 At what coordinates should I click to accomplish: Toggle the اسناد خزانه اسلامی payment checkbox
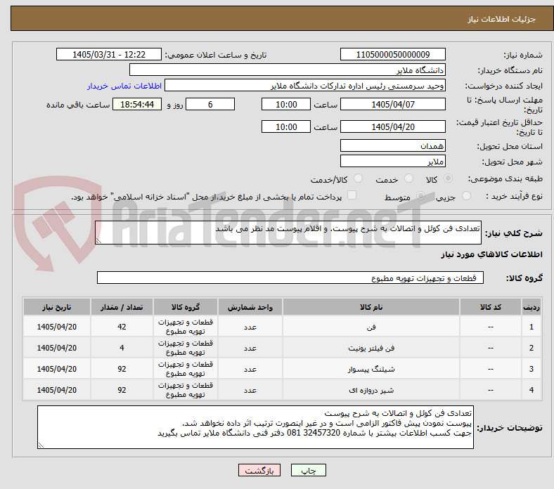pos(352,195)
